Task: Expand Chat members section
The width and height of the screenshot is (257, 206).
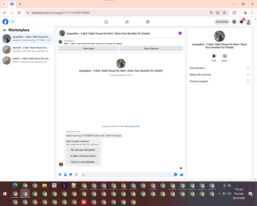Action: (x=219, y=68)
